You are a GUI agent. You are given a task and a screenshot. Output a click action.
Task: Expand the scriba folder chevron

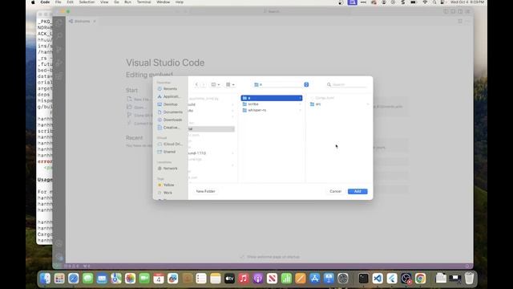point(300,104)
